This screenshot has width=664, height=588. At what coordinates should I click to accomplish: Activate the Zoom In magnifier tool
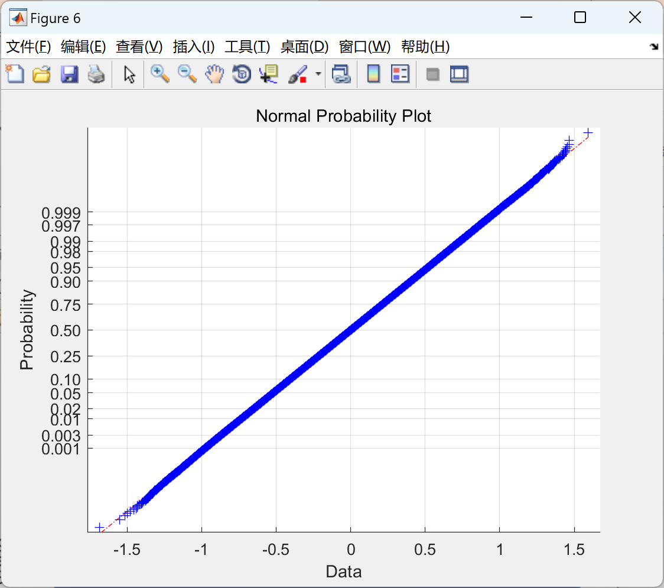click(x=160, y=74)
